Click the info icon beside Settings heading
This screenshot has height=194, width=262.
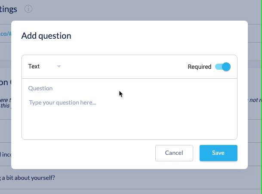tap(28, 9)
